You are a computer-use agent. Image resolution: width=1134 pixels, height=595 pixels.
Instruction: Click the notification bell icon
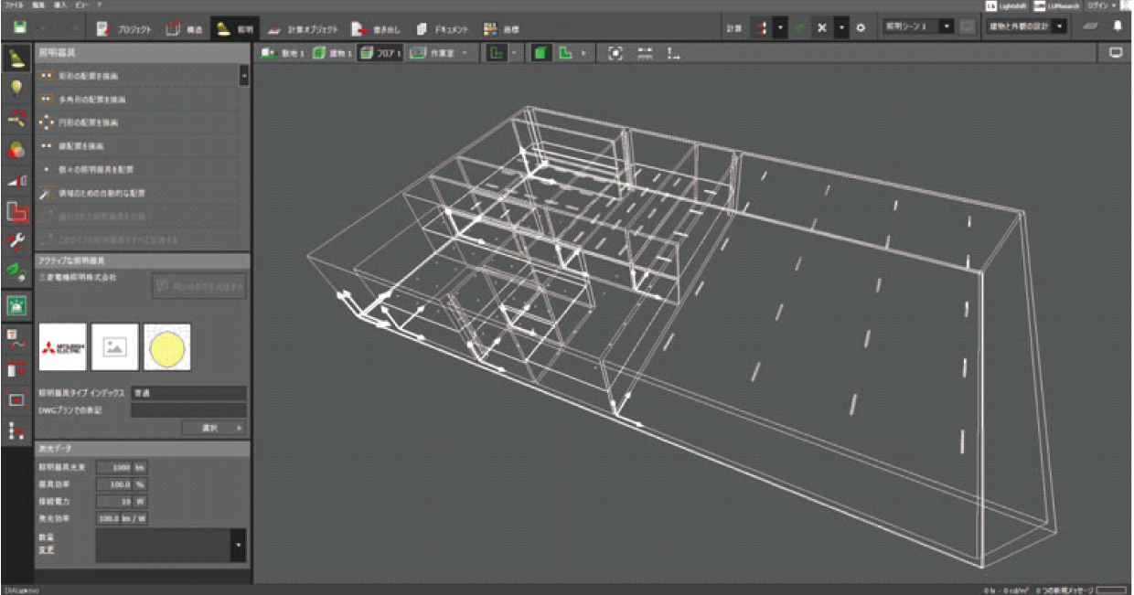(x=1117, y=27)
